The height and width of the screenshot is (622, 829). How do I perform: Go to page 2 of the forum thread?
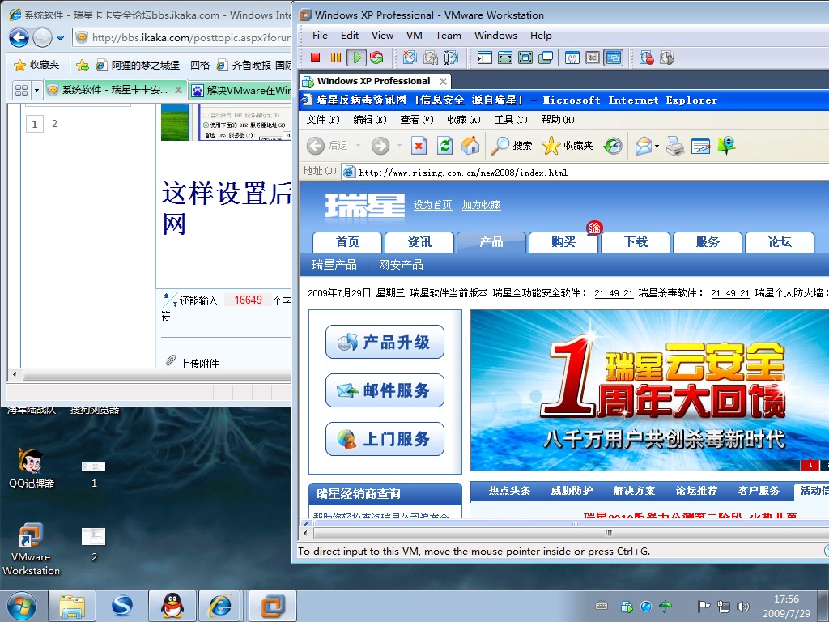point(54,124)
